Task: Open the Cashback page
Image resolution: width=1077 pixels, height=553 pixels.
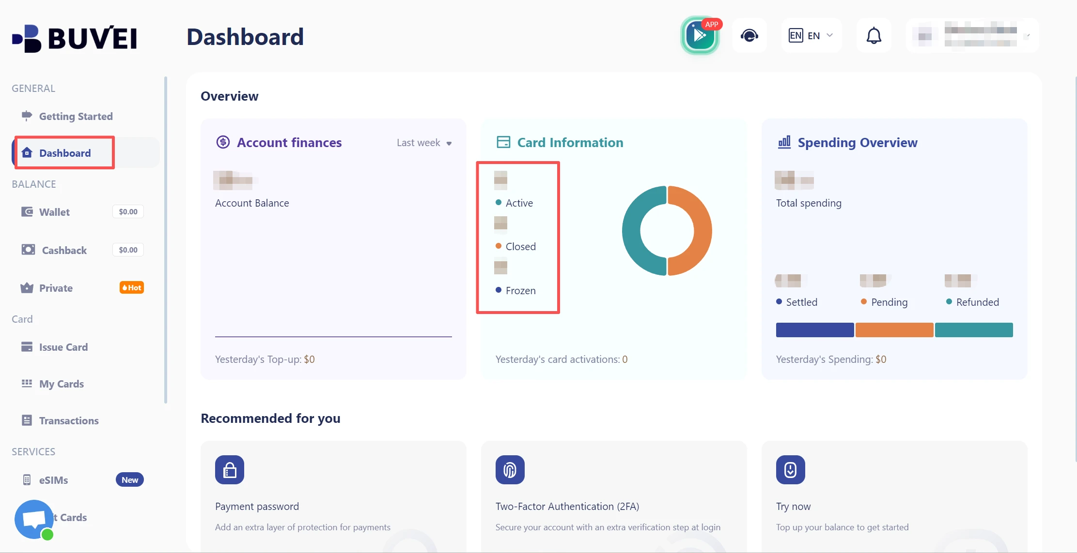Action: [64, 250]
